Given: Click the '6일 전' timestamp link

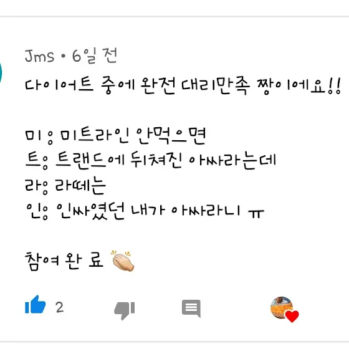Looking at the screenshot, I should (x=95, y=55).
